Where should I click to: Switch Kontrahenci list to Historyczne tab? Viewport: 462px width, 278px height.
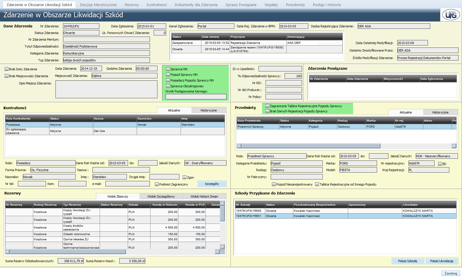coord(209,110)
